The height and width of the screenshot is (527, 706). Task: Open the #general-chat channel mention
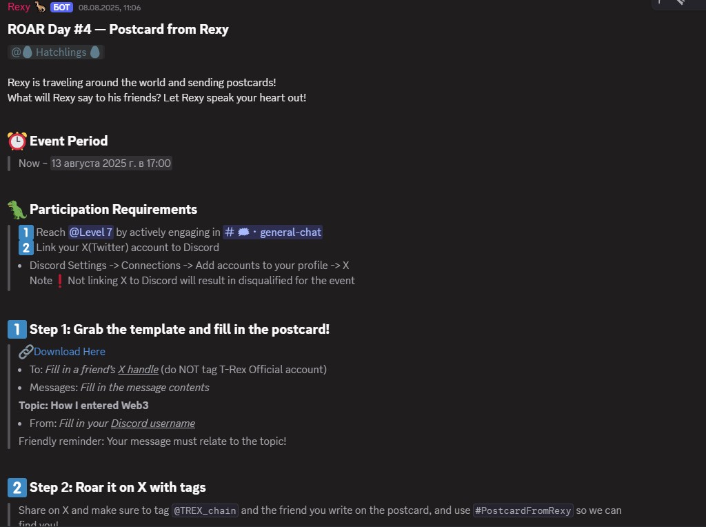coord(273,232)
